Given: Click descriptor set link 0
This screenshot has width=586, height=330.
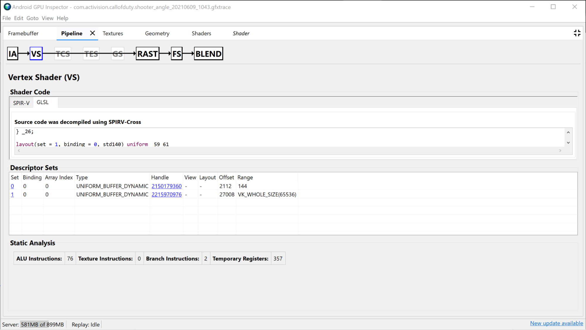Looking at the screenshot, I should [x=12, y=186].
